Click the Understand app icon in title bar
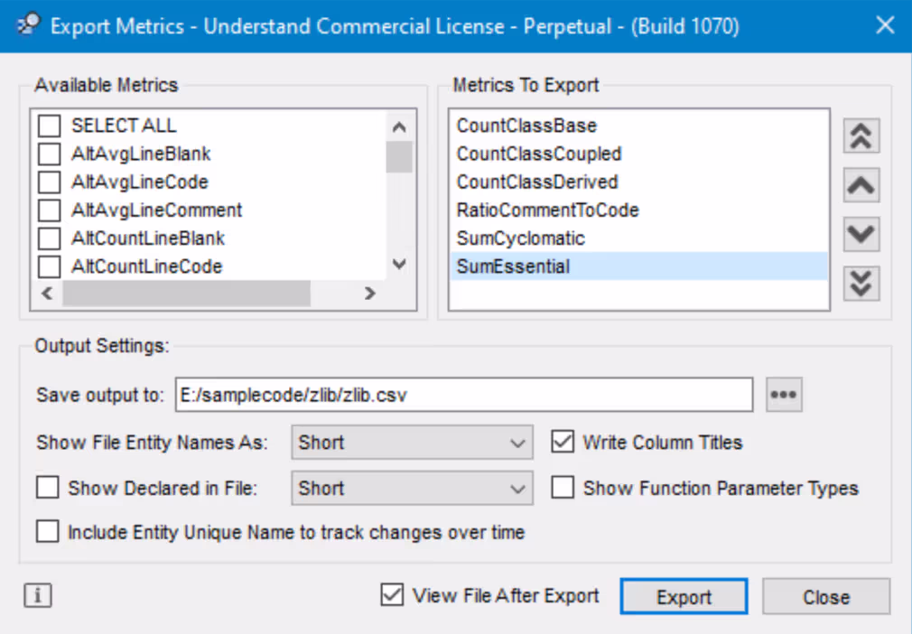Image resolution: width=912 pixels, height=634 pixels. click(29, 25)
